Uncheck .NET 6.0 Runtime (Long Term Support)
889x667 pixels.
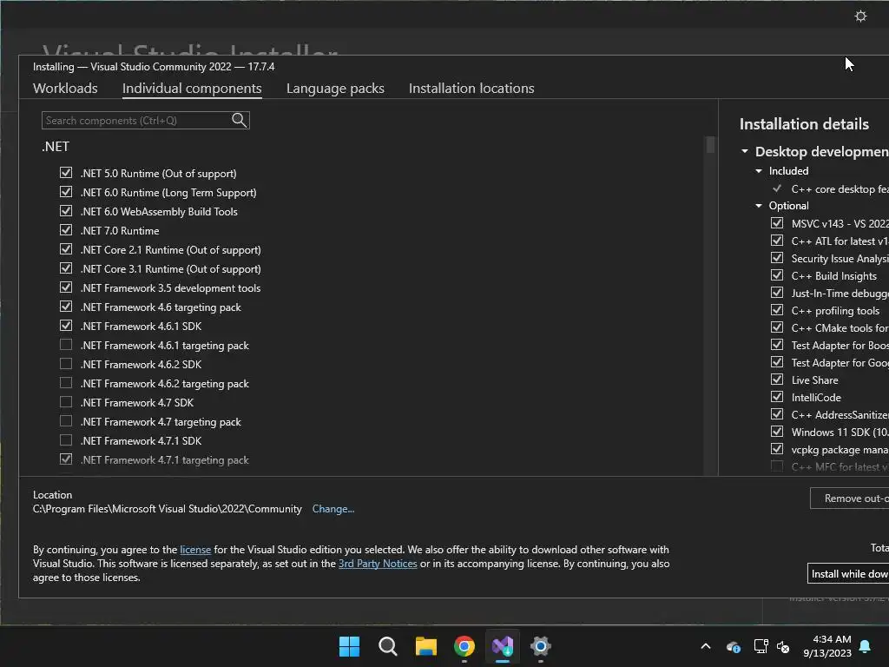66,192
